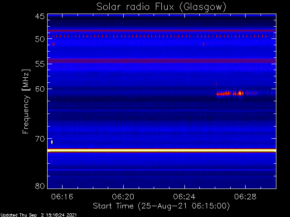This screenshot has width=290, height=217.
Task: Click the red line near 48 MHz
Action: [162, 31]
